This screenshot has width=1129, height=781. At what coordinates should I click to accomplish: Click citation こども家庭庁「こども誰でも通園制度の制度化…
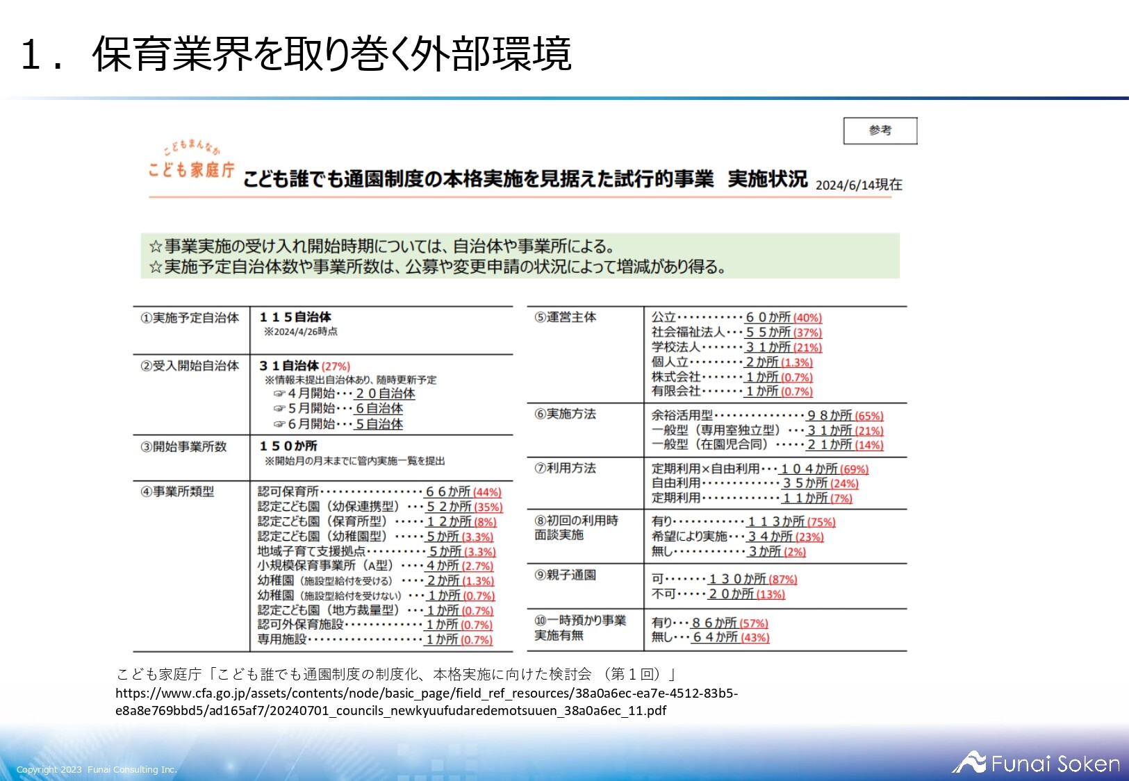tap(397, 674)
